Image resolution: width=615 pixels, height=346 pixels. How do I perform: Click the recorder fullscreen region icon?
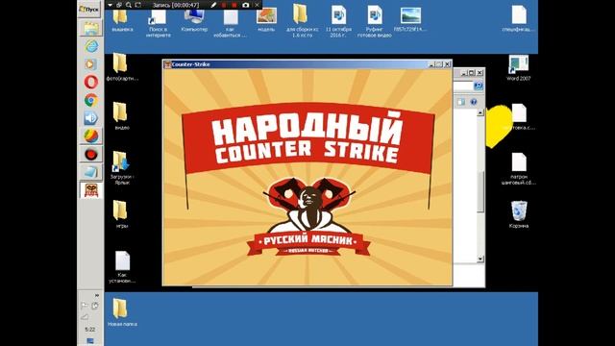coord(138,5)
